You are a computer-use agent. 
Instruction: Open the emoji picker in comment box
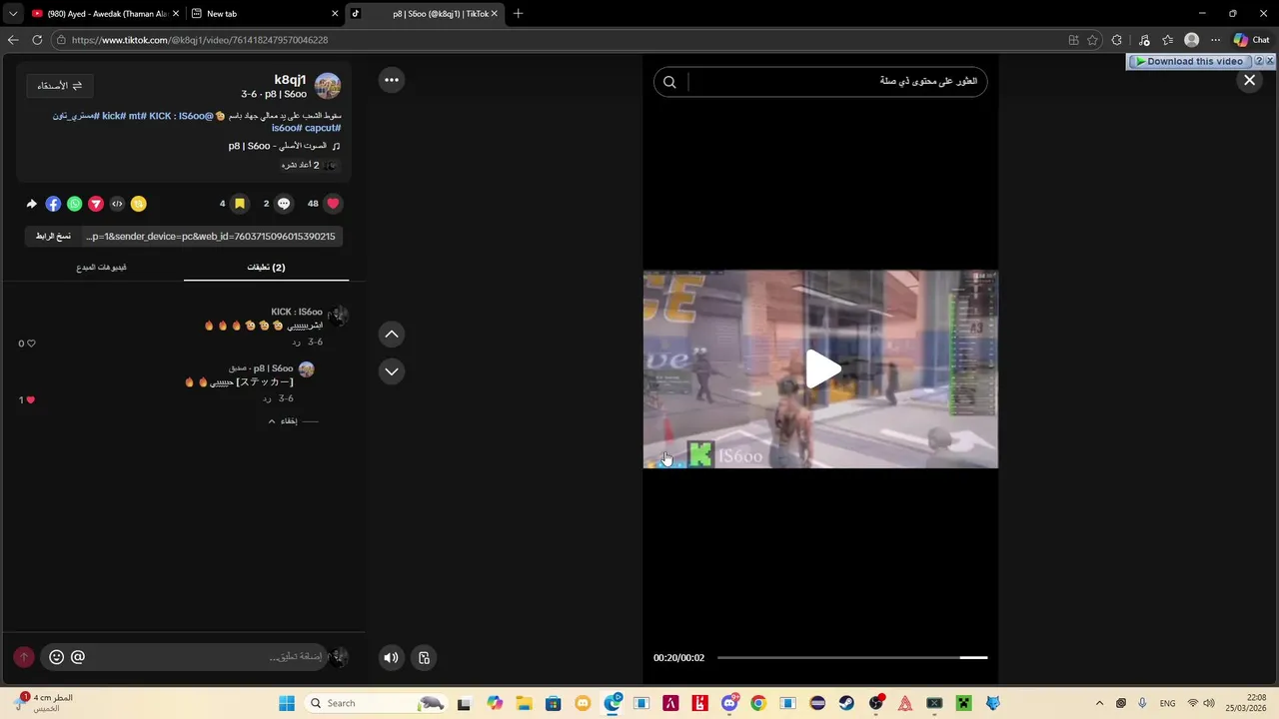point(56,657)
